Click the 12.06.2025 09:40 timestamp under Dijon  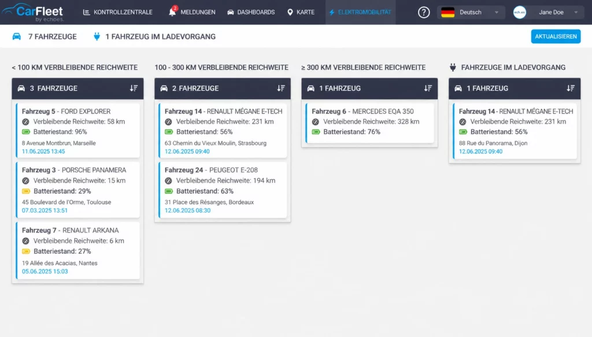(480, 151)
